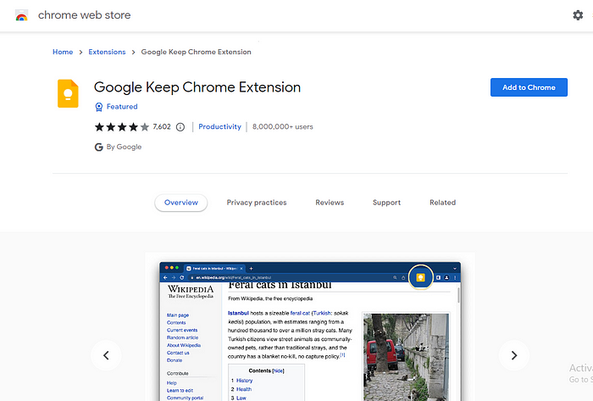Show the previous screenshot with left arrow
This screenshot has height=401, width=593.
click(106, 355)
